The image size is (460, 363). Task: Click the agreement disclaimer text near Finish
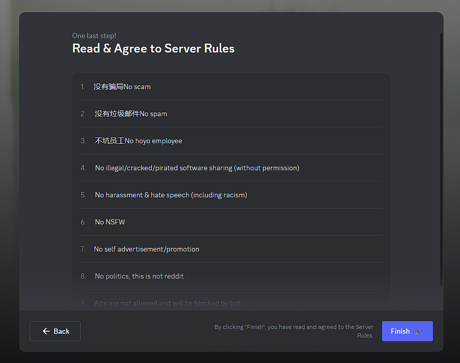point(294,331)
